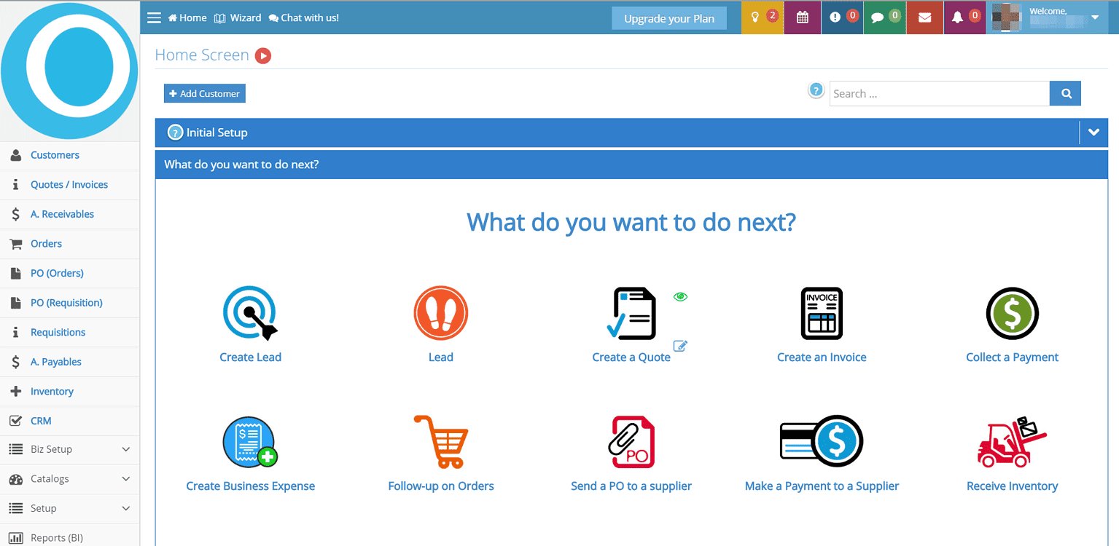
Task: Open the Follow-up on Orders cart icon
Action: pyautogui.click(x=440, y=442)
